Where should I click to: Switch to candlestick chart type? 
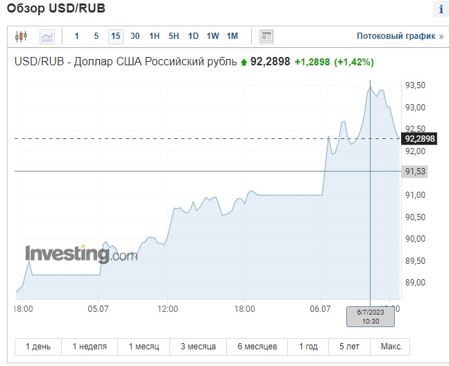coord(22,36)
